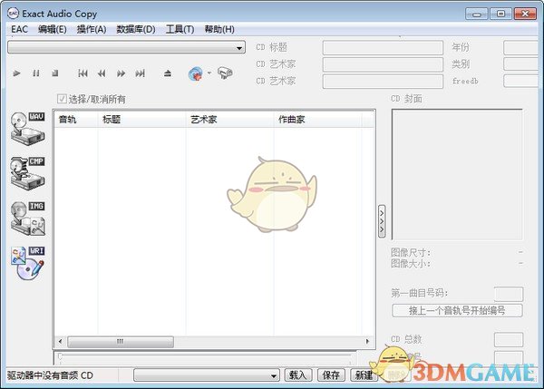This screenshot has width=544, height=389.
Task: Open the 数据库(D) menu
Action: click(136, 29)
